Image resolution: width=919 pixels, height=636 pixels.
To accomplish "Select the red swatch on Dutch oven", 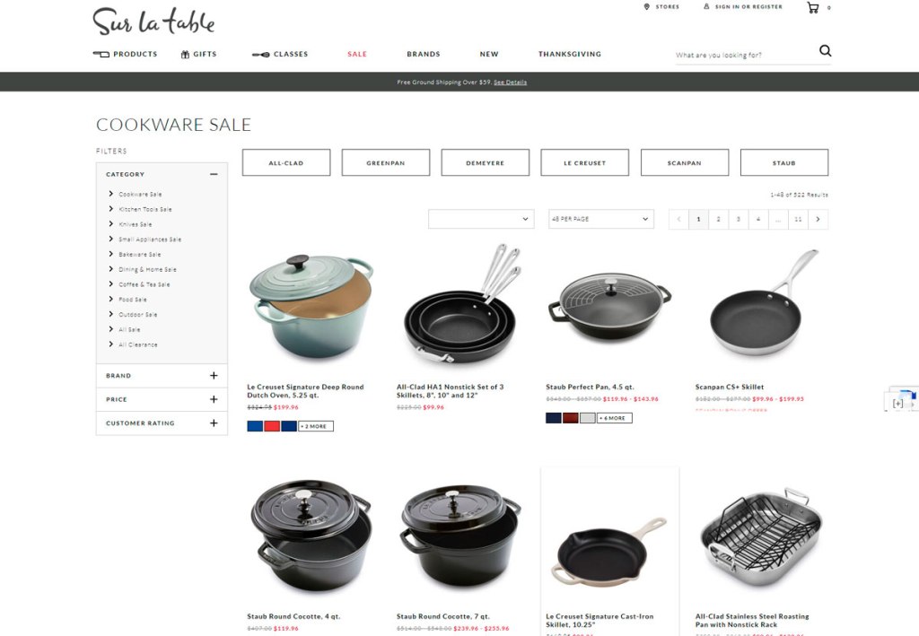I will [272, 426].
